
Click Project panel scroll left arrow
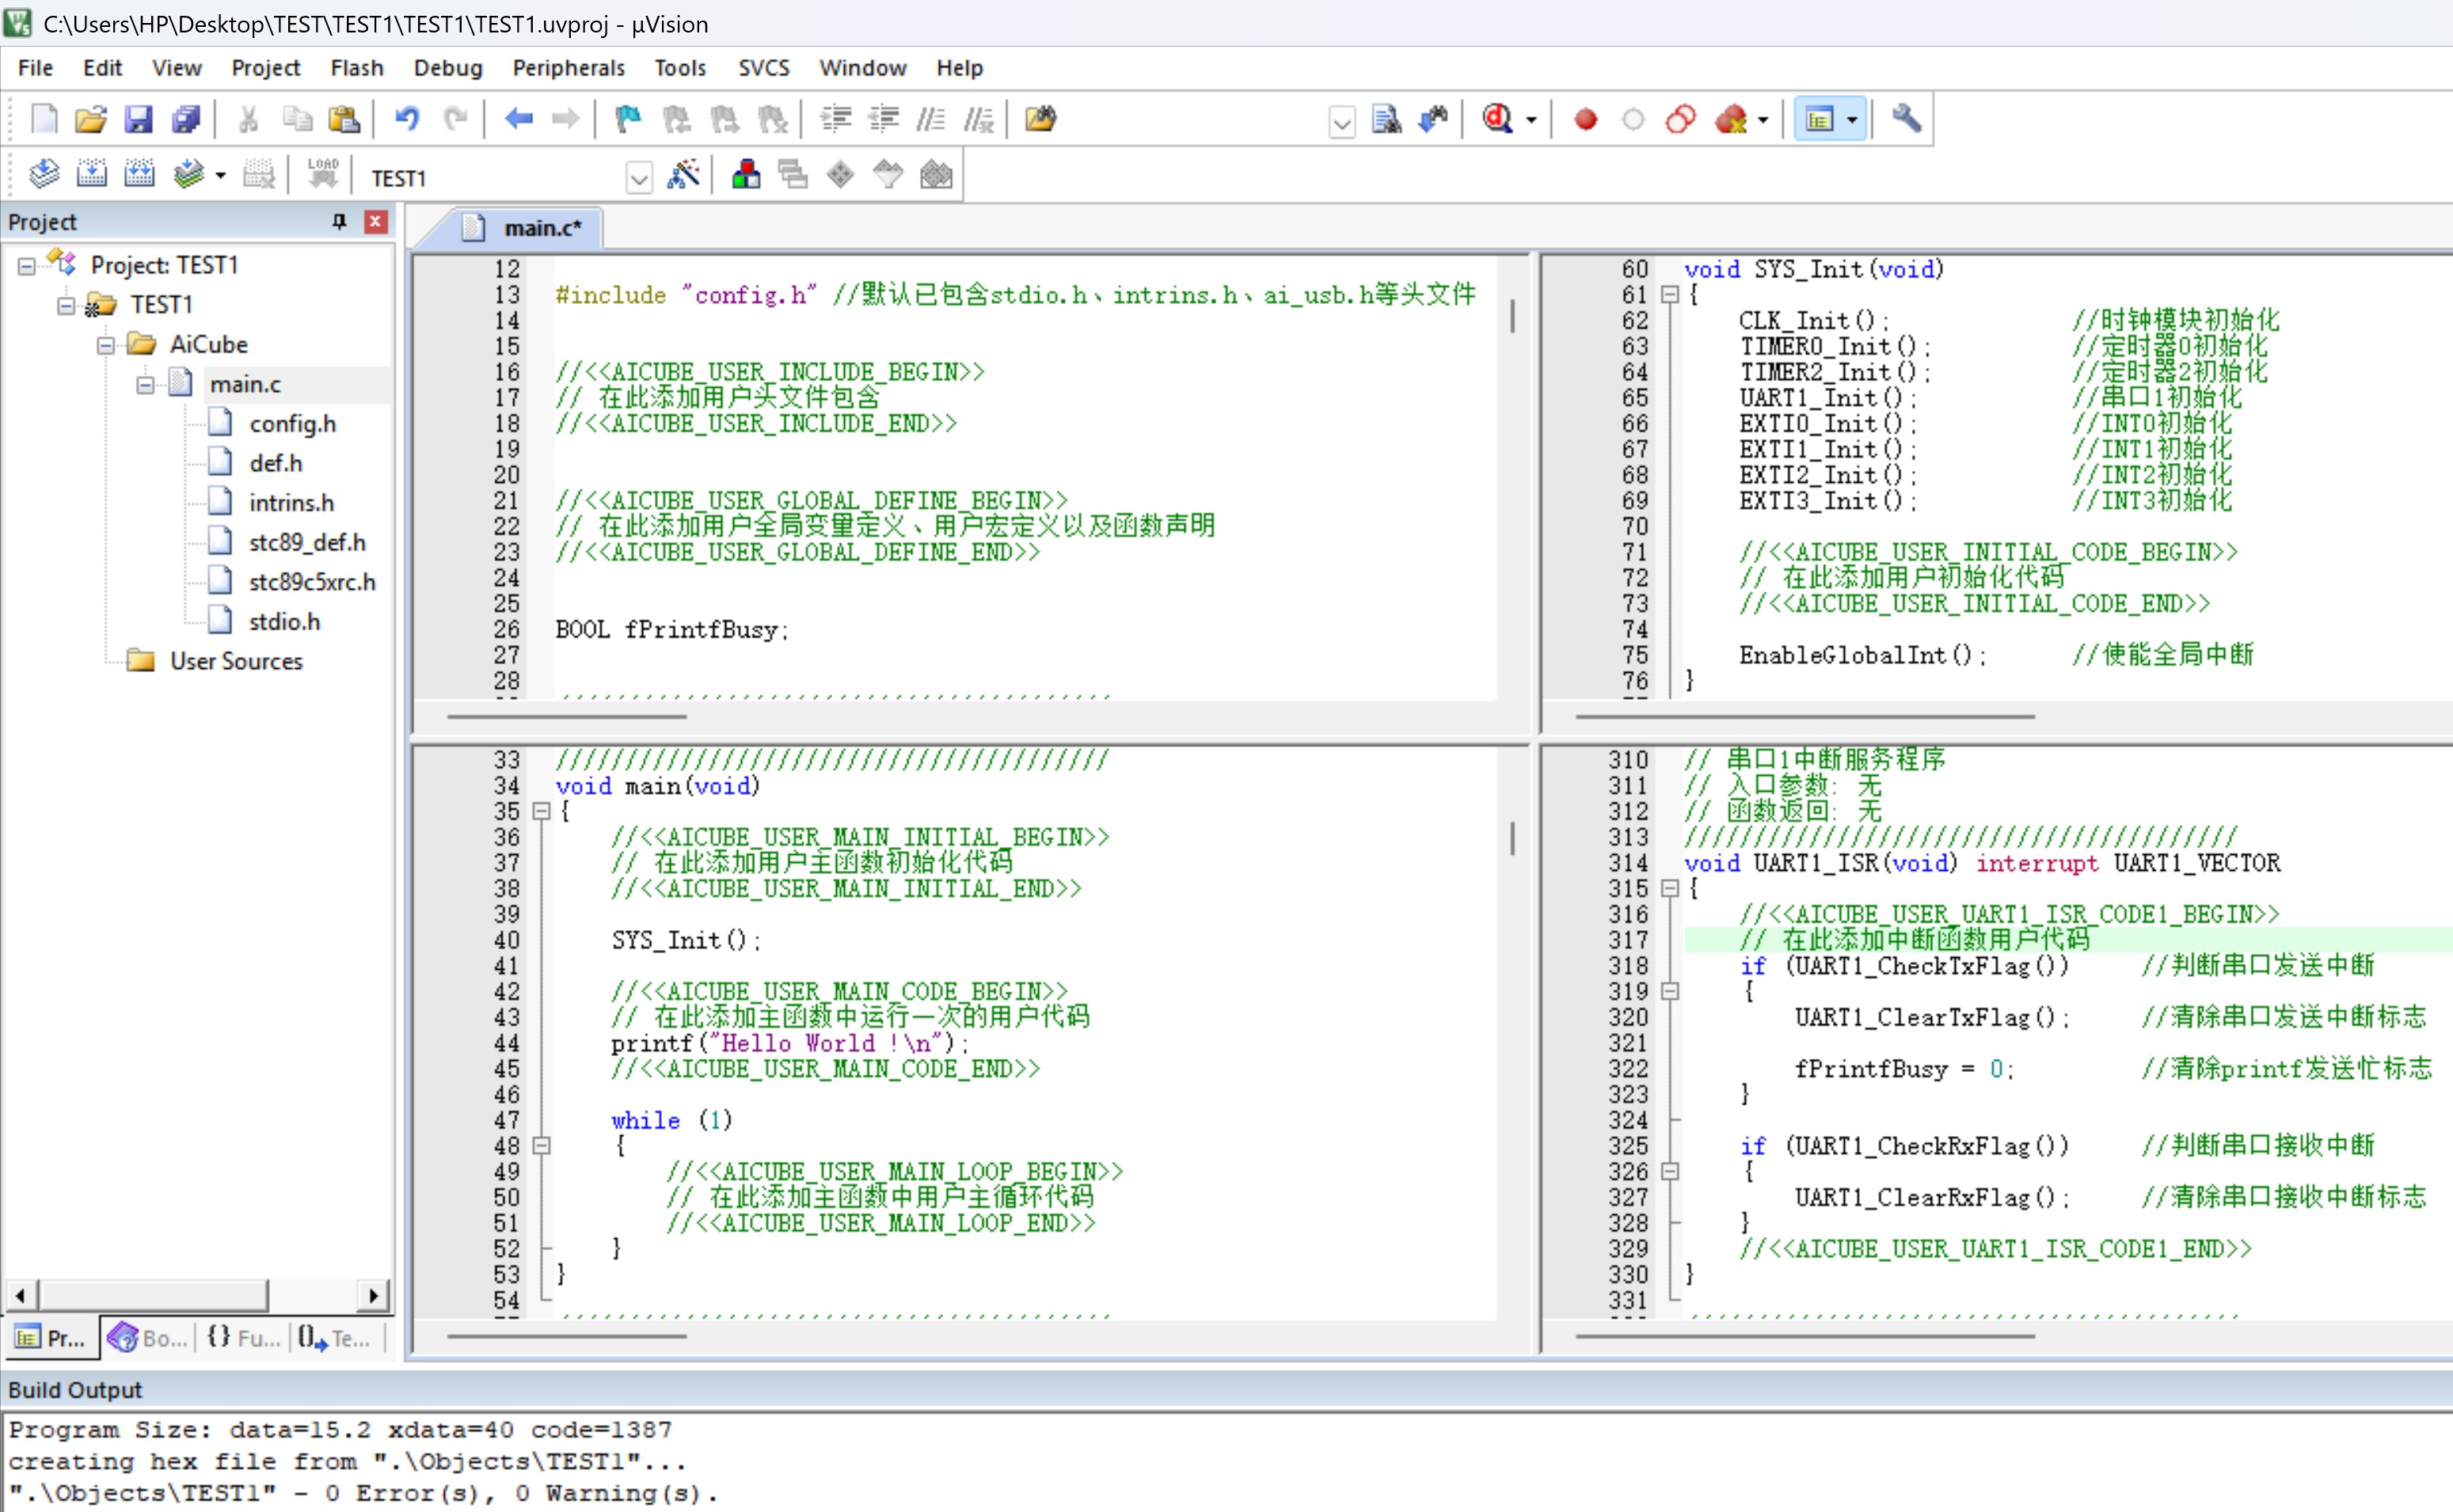[21, 1296]
